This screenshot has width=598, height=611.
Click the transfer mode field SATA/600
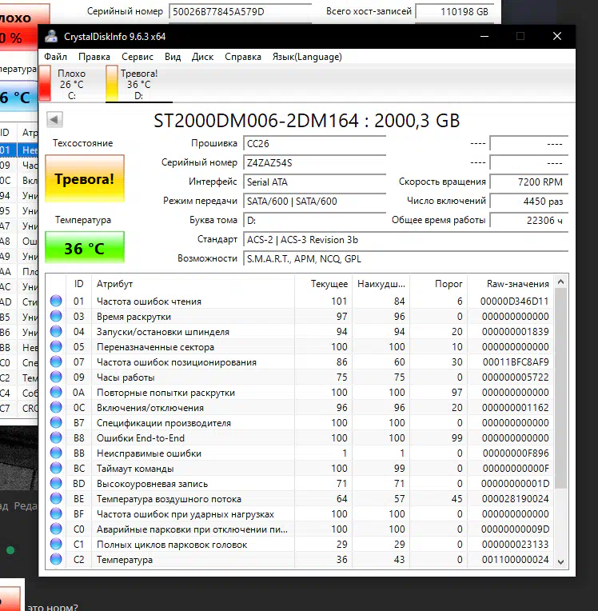point(314,201)
